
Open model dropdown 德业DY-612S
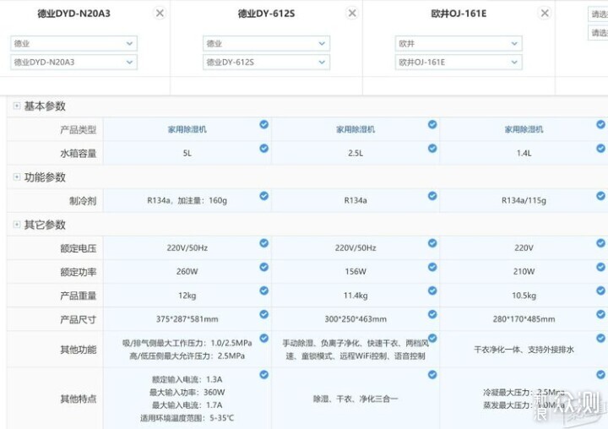266,62
